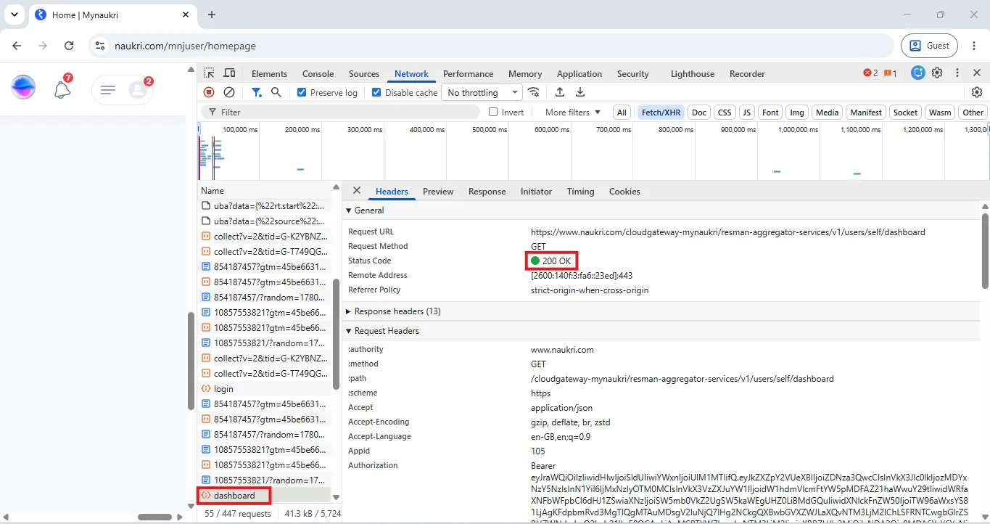Select the dashboard request

(264, 496)
